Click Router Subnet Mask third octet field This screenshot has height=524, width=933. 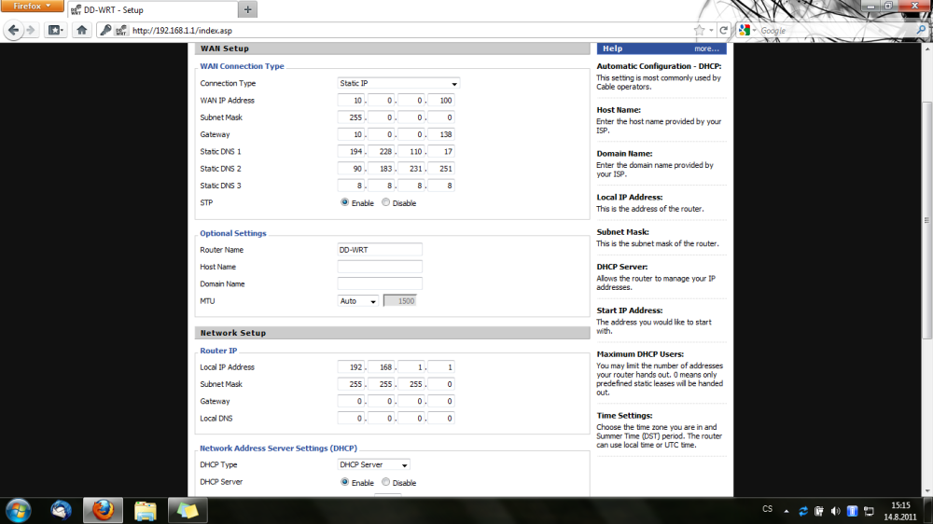tap(411, 384)
